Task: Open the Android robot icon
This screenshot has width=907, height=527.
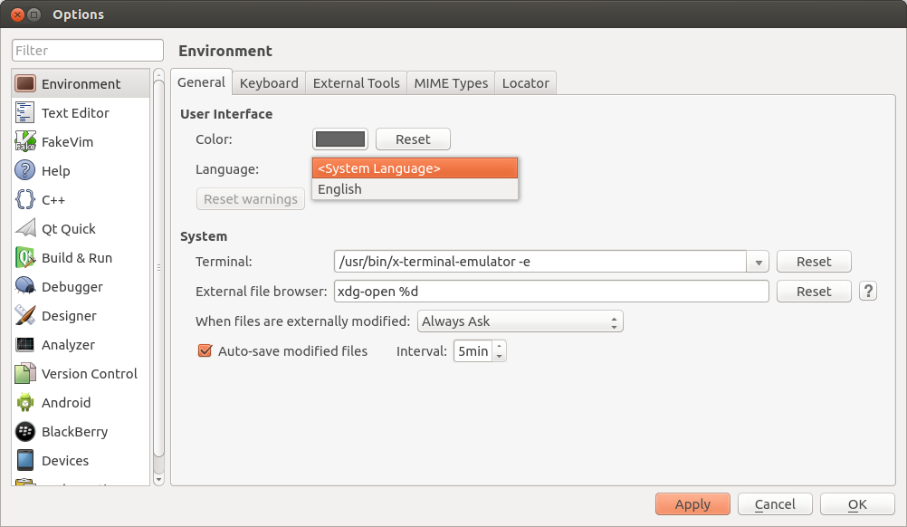Action: [25, 403]
